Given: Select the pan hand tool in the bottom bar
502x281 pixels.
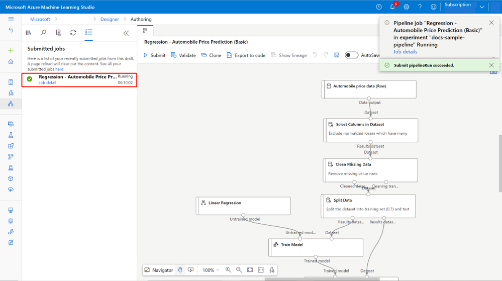Looking at the screenshot, I should tap(180, 270).
